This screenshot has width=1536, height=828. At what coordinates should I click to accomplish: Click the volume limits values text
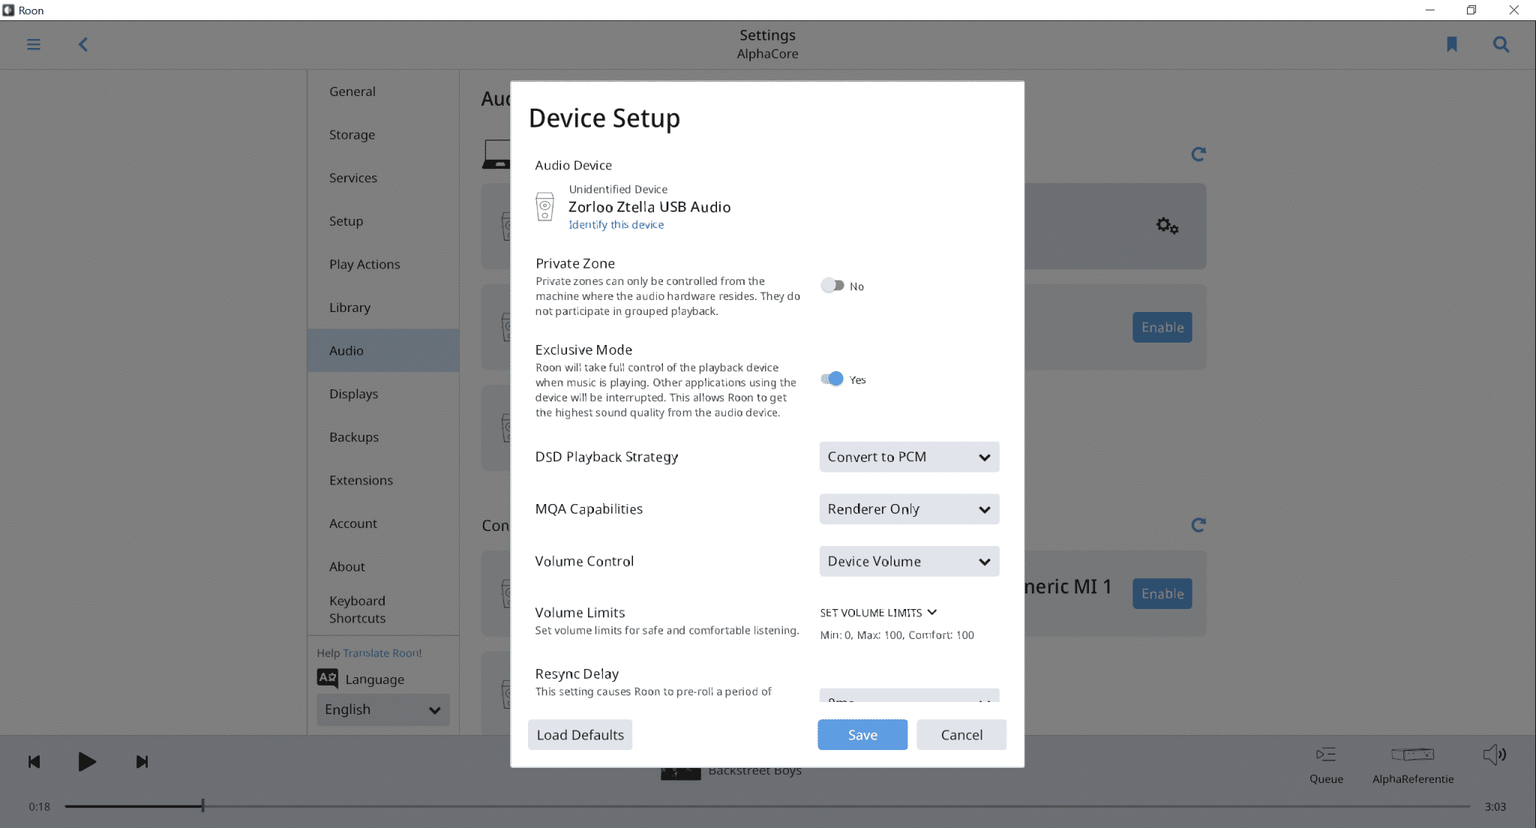tap(897, 635)
